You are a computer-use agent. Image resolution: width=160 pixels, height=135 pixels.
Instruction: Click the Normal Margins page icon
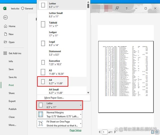40,114
